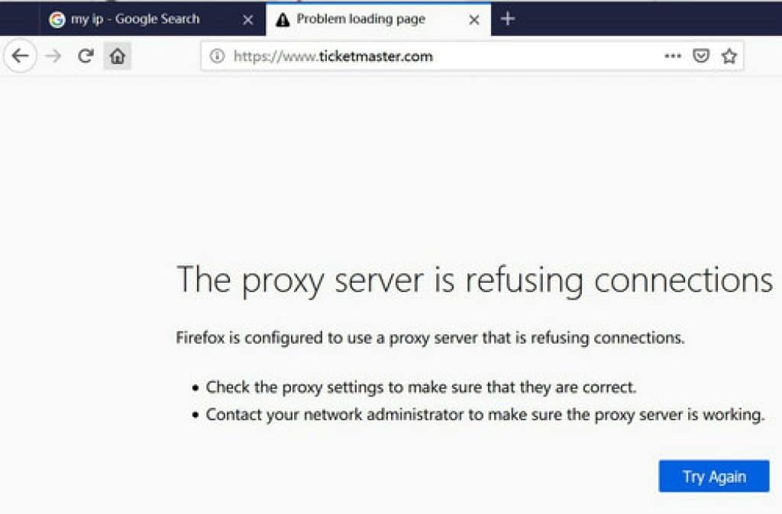Click the warning triangle icon on tab
The height and width of the screenshot is (514, 782).
283,19
